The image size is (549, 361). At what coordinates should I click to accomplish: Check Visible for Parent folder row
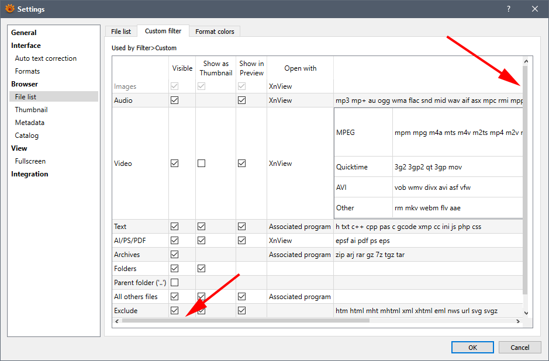click(174, 283)
